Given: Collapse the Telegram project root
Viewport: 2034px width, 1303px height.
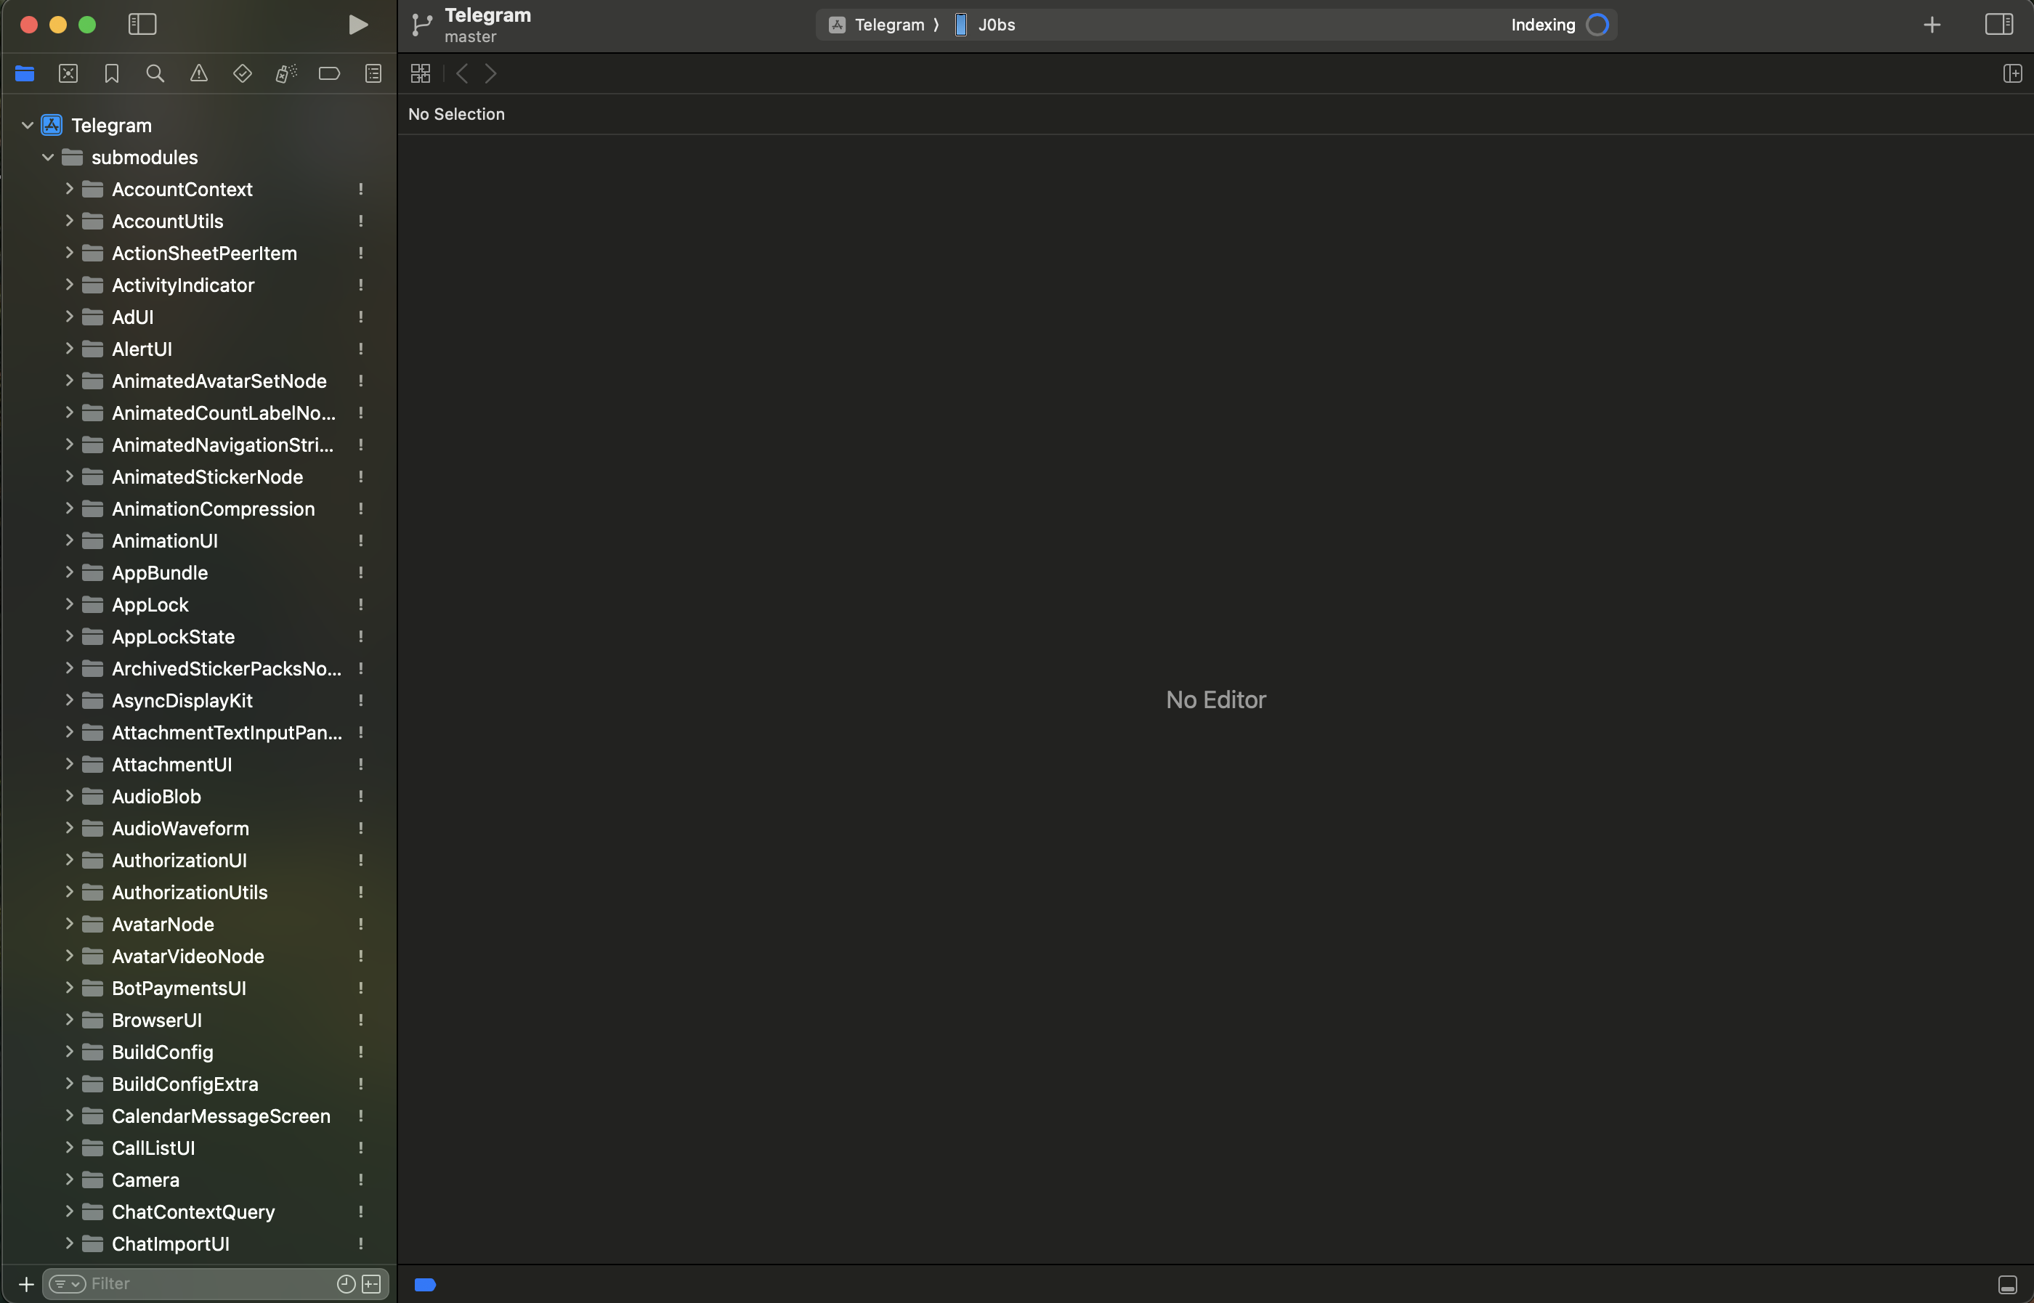Looking at the screenshot, I should tap(27, 125).
